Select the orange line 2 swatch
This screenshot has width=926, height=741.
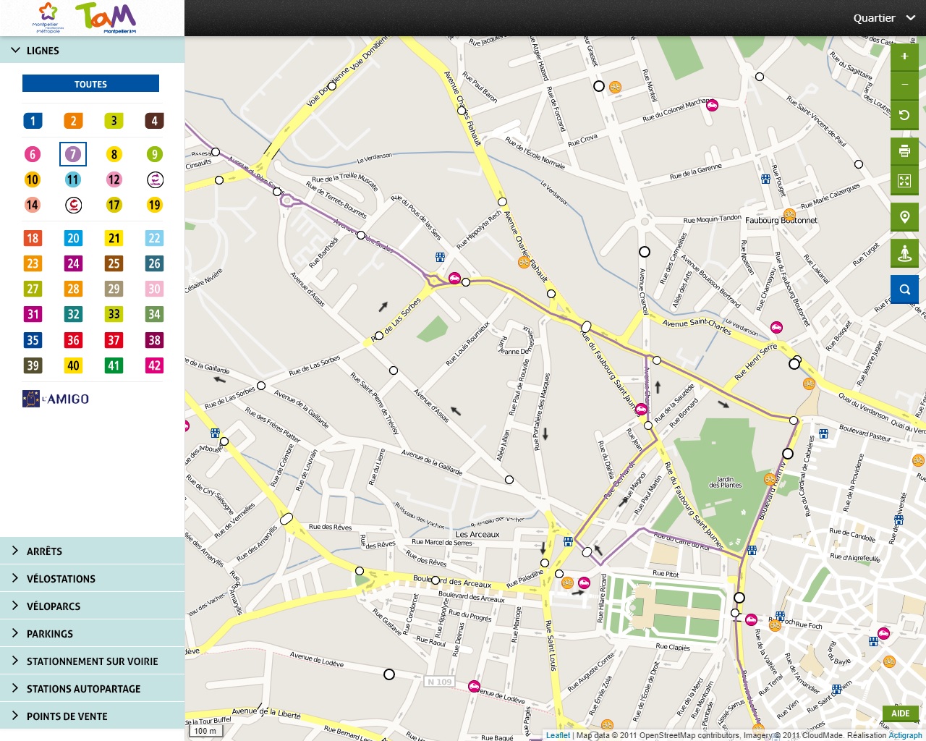point(73,121)
